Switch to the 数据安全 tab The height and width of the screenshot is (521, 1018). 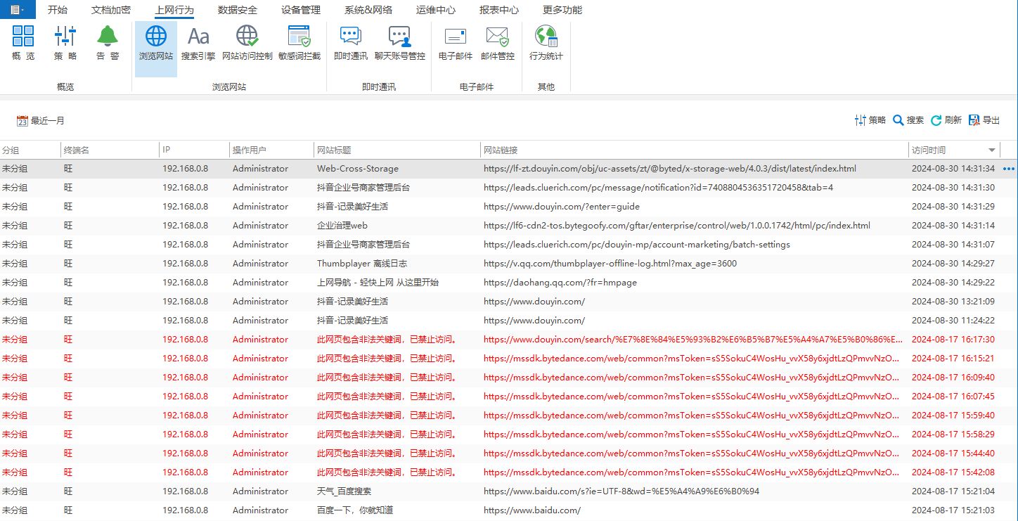(x=238, y=10)
